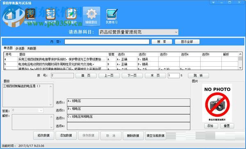
Task: Open the 错题重做 wrong-answer redo icon
Action: [71, 16]
